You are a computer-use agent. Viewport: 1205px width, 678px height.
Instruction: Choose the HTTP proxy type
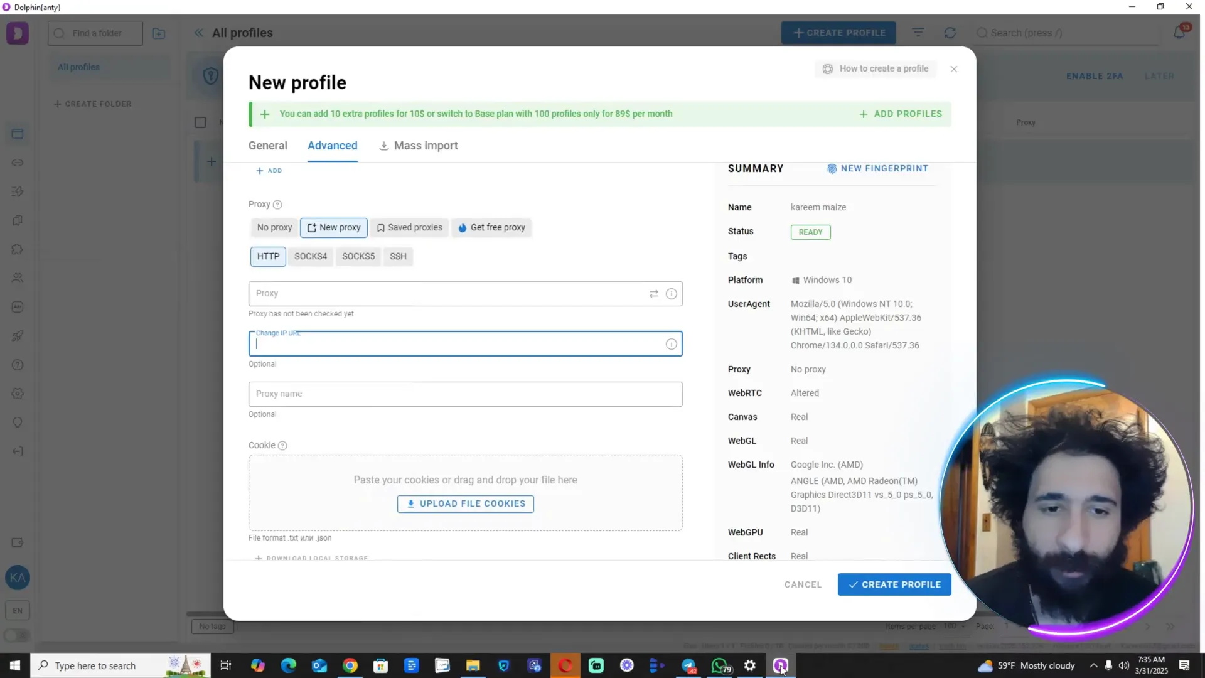click(x=268, y=256)
